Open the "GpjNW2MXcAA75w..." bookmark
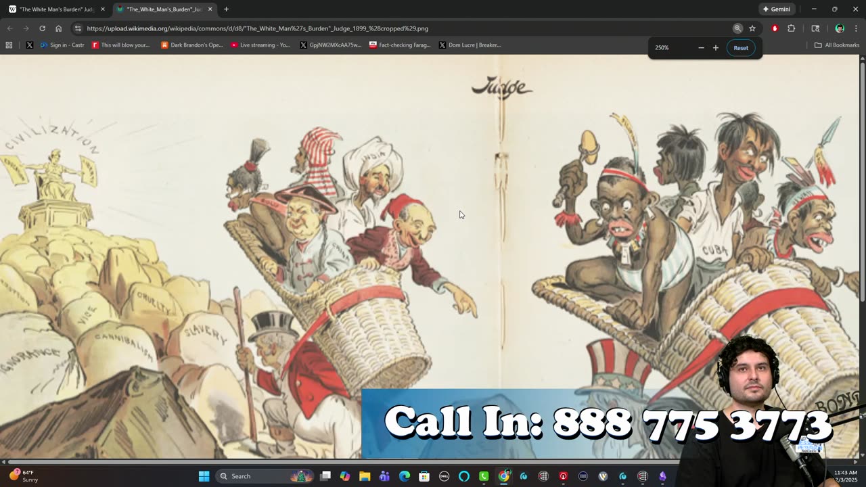This screenshot has width=866, height=487. [x=331, y=45]
